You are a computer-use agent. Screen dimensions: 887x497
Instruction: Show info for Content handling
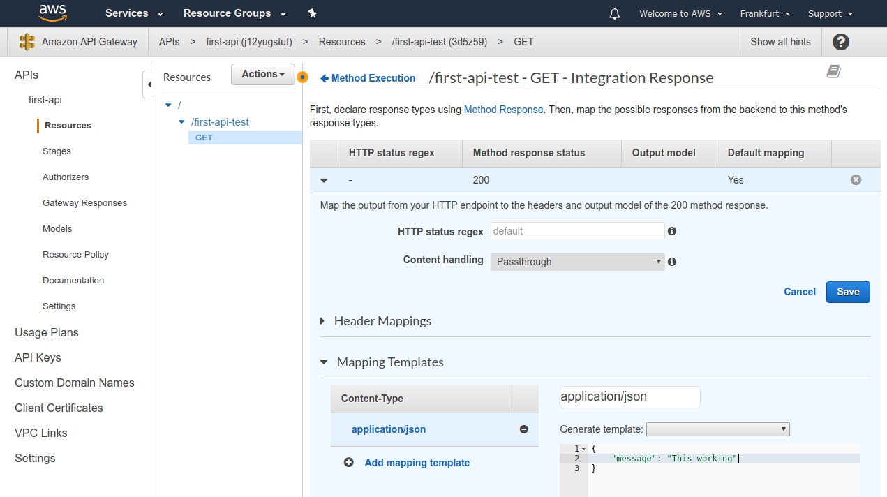[x=671, y=262]
